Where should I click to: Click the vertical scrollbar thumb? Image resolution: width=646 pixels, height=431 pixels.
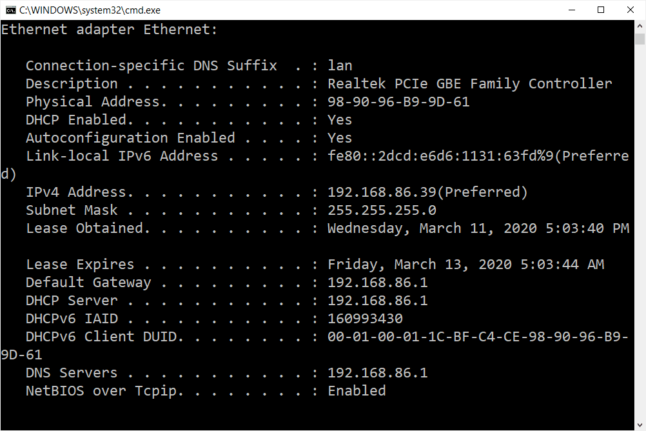(x=640, y=39)
